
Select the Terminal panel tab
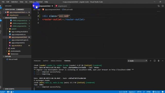point(67,61)
